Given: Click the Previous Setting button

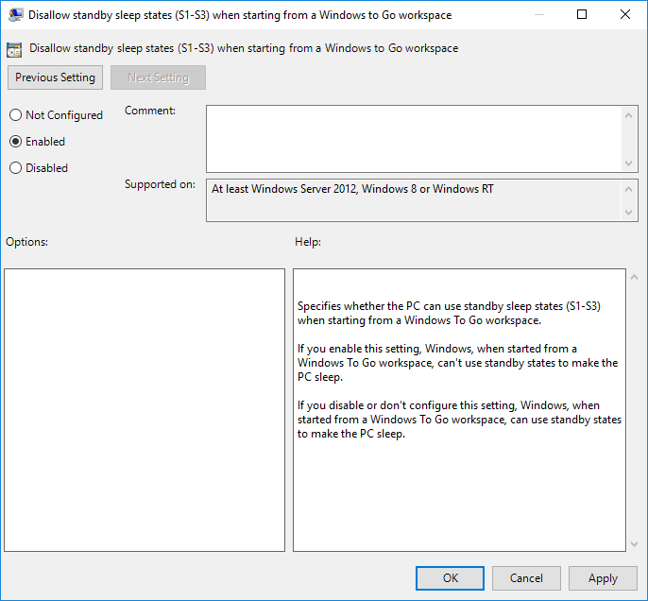Looking at the screenshot, I should pyautogui.click(x=55, y=77).
